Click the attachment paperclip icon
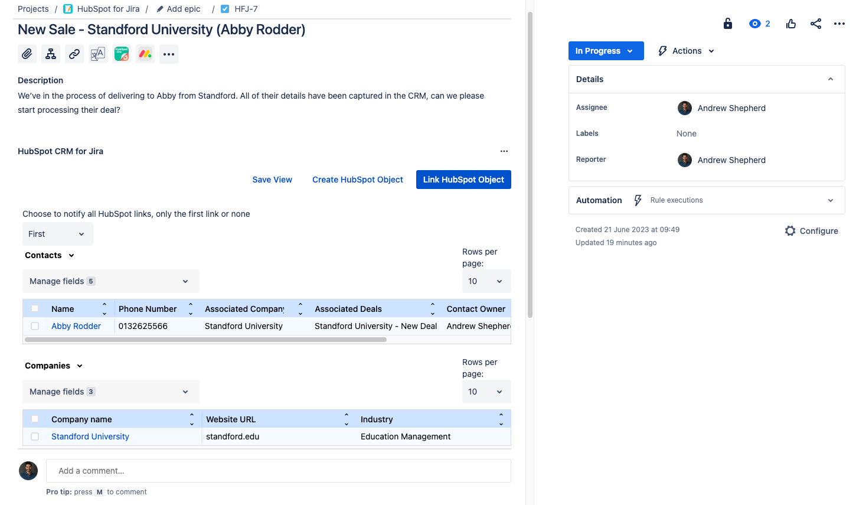 click(27, 54)
